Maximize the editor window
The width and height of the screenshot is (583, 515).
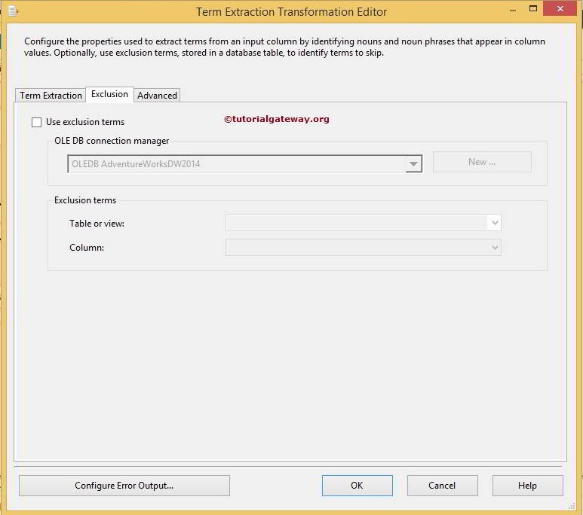coord(533,8)
